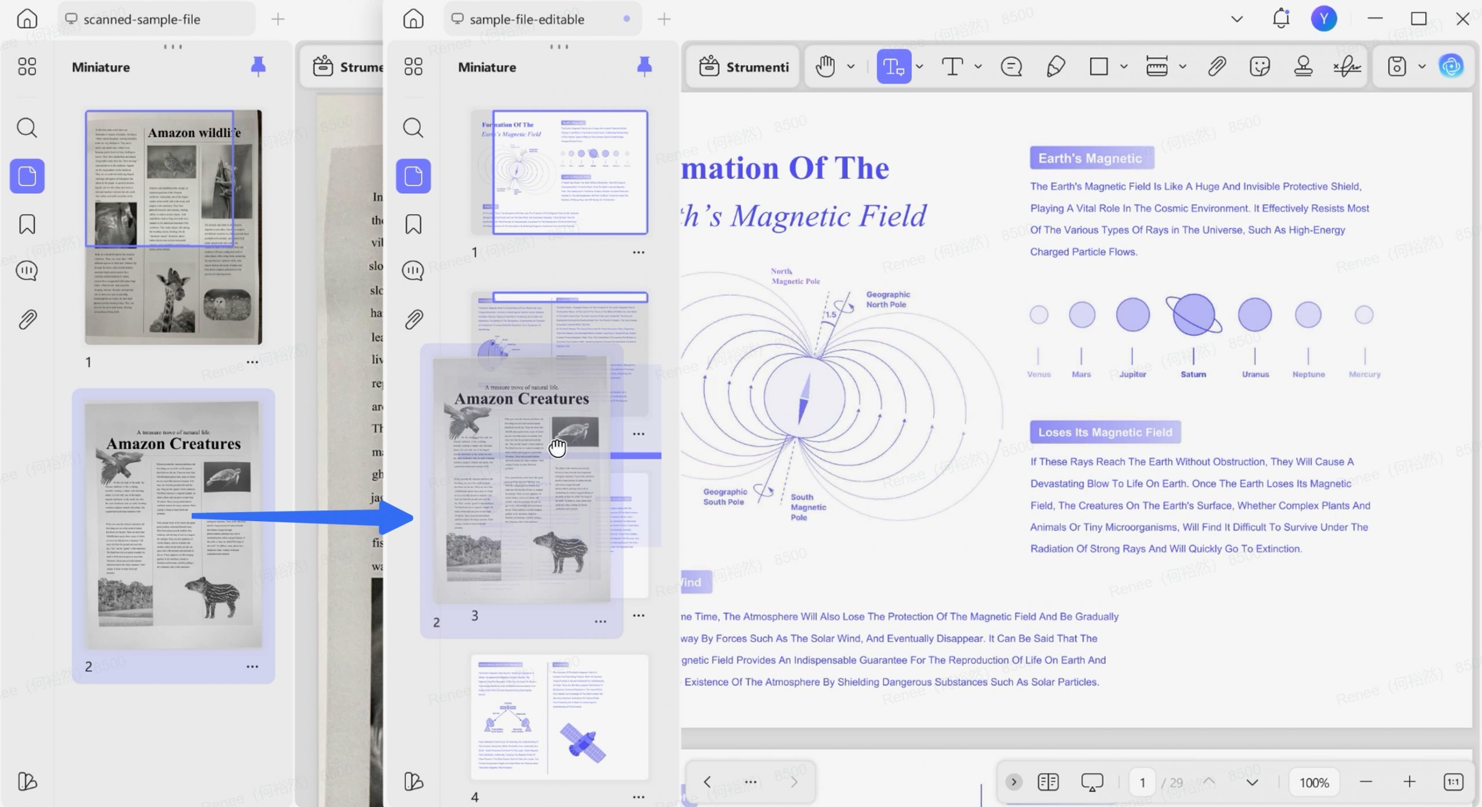Image resolution: width=1482 pixels, height=807 pixels.
Task: Expand the text comment tool dropdown
Action: click(919, 67)
